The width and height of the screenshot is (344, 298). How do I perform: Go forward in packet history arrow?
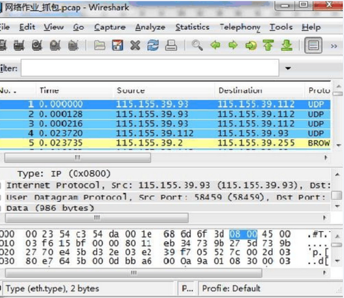coord(233,45)
